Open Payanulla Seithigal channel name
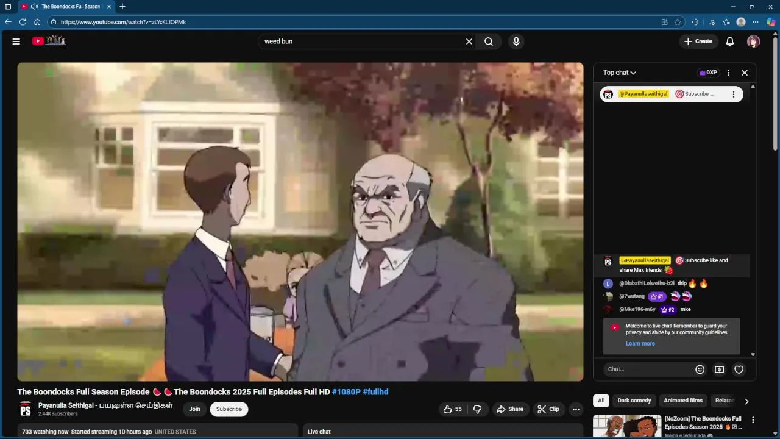Image resolution: width=780 pixels, height=439 pixels. (105, 405)
